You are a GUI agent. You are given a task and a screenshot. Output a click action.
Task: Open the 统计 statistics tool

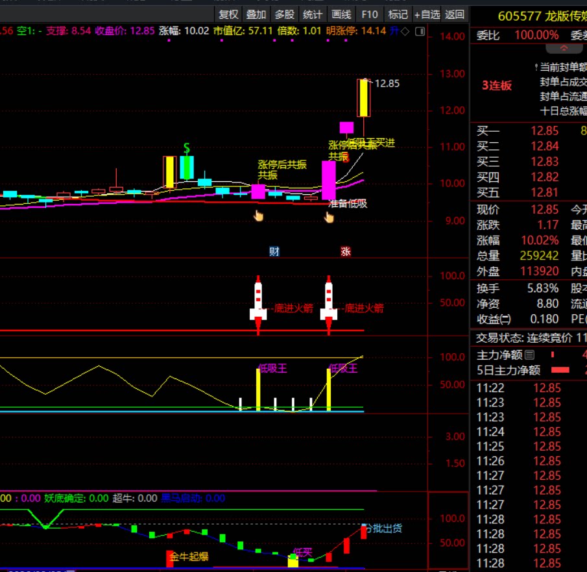click(313, 15)
